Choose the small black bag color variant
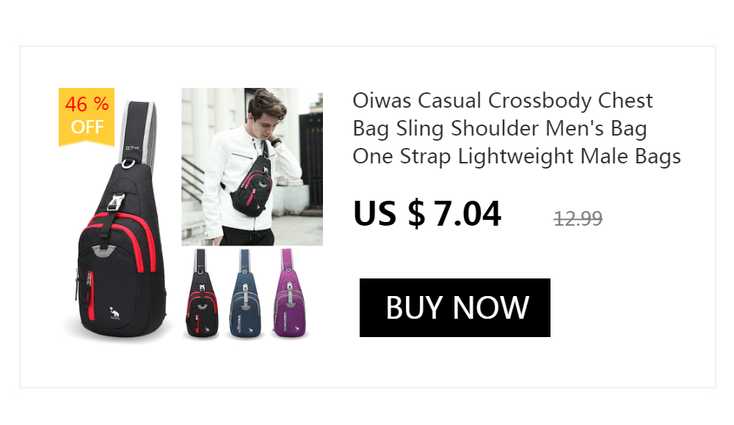The width and height of the screenshot is (734, 425). (202, 294)
